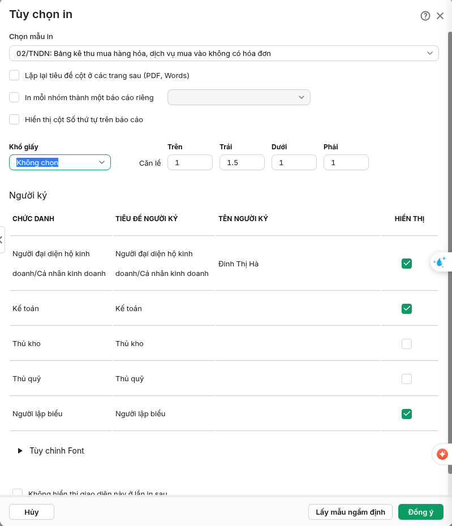Click Thủ kho in Tiêu đề người ký column
452x526 pixels.
tap(130, 344)
